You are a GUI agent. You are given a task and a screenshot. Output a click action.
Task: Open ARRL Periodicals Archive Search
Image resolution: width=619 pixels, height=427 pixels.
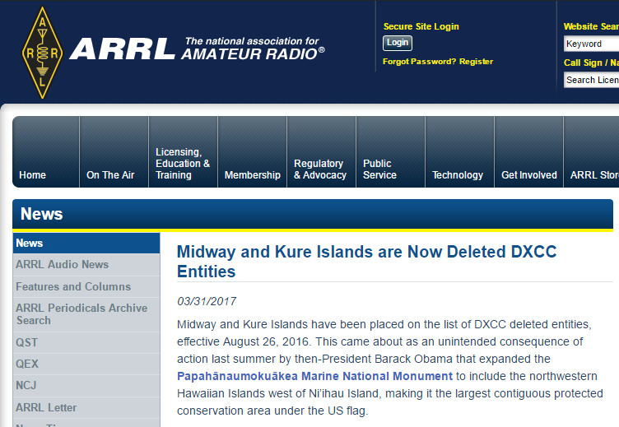point(81,314)
